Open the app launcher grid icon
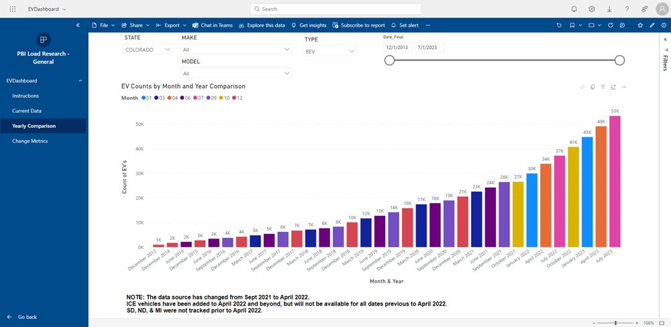 pyautogui.click(x=12, y=9)
